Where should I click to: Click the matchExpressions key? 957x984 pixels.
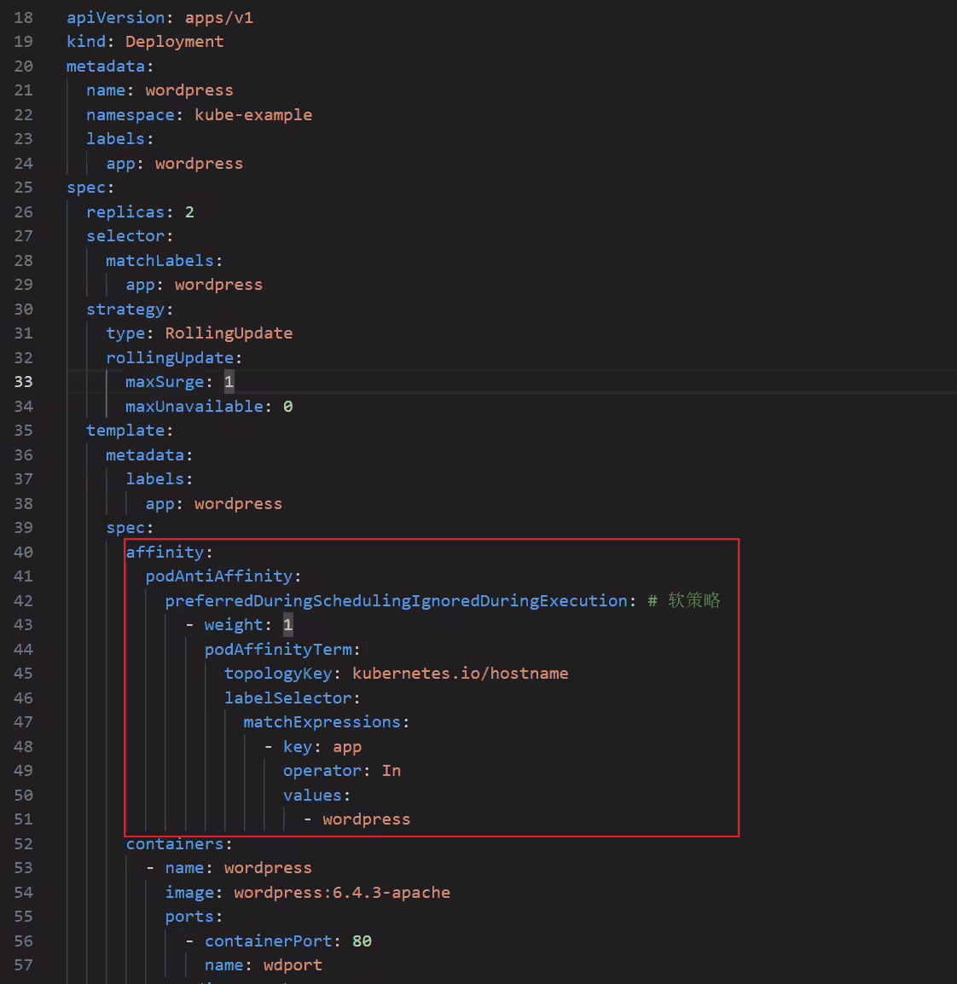coord(322,722)
